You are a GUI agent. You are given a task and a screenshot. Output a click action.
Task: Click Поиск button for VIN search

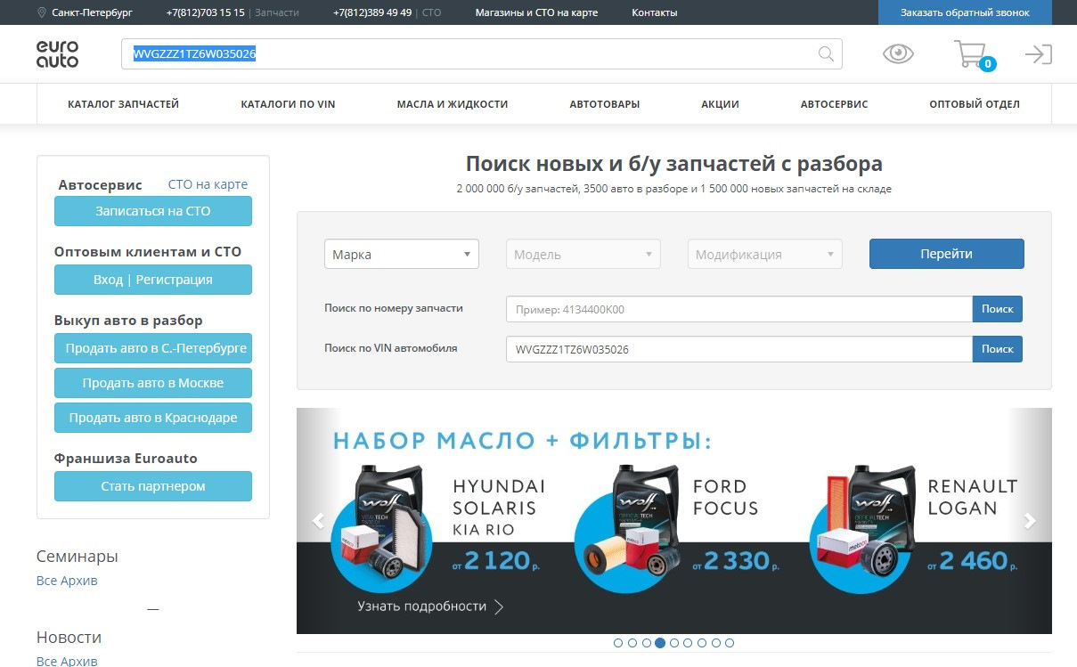998,349
